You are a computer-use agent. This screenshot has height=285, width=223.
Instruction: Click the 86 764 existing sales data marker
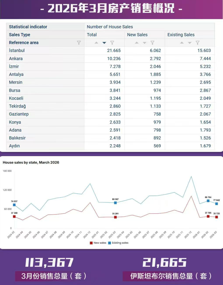[x=208, y=201]
